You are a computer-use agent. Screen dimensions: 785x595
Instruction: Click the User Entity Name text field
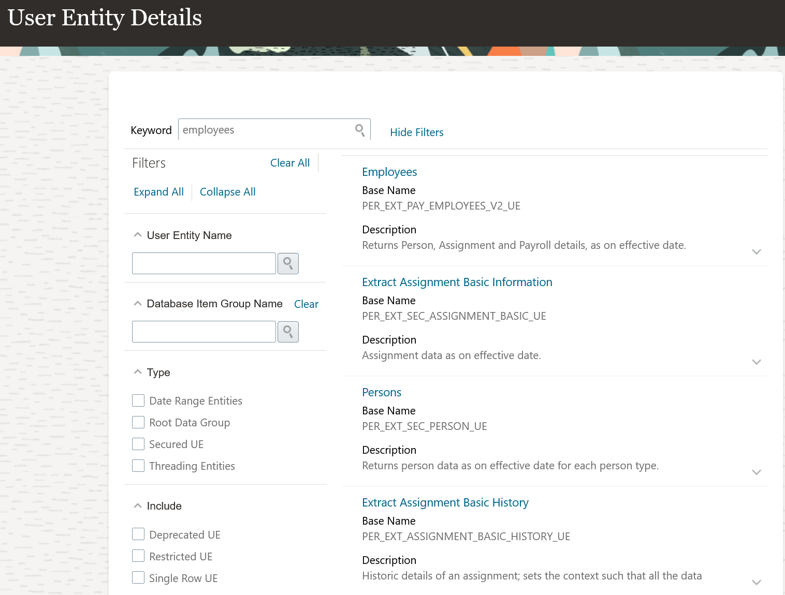point(204,263)
